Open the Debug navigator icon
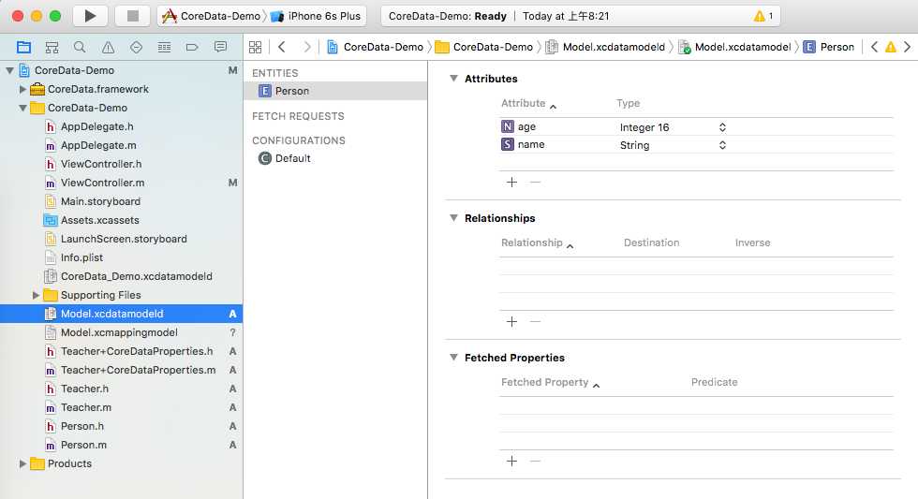The width and height of the screenshot is (918, 499). point(164,48)
